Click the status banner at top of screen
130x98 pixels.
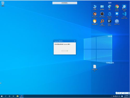[x=65, y=3]
